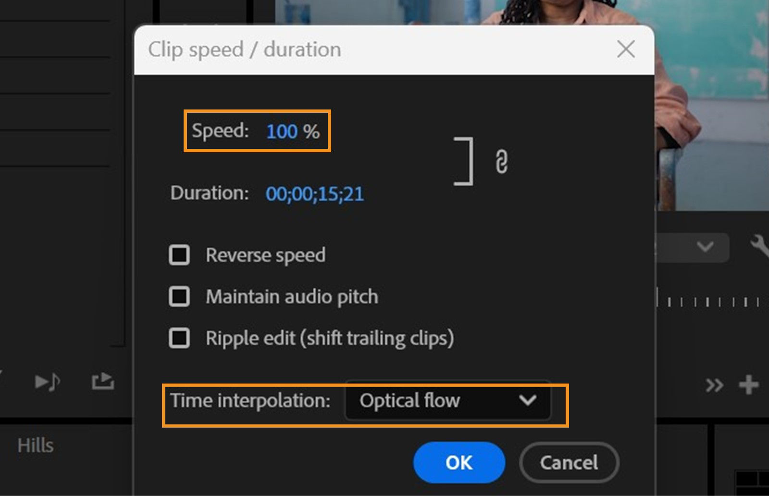Expand the double-chevron overflow icon near the plus
Screen dimensions: 769x496
tap(715, 384)
